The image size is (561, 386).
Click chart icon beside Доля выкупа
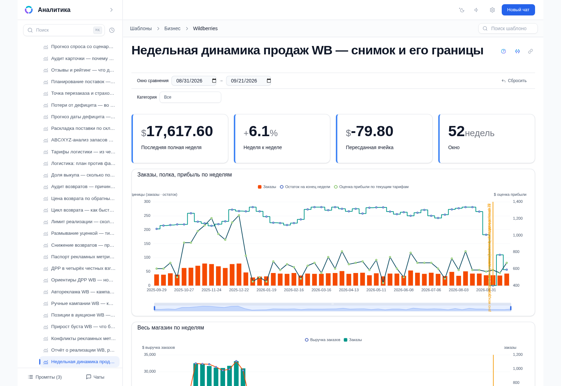[x=46, y=175]
